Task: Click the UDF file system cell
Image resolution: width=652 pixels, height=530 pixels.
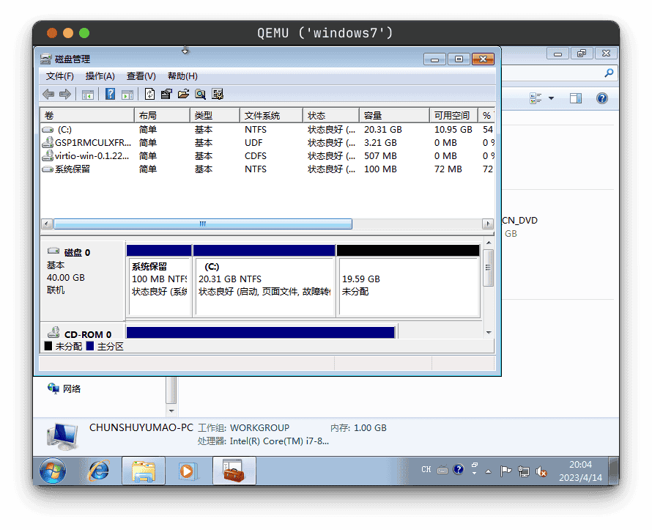Action: [253, 143]
